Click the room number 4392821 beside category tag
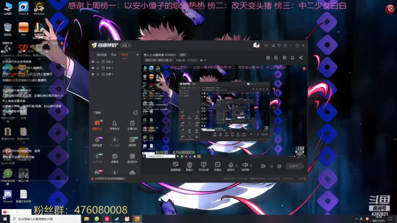The image size is (397, 223). click(x=192, y=60)
